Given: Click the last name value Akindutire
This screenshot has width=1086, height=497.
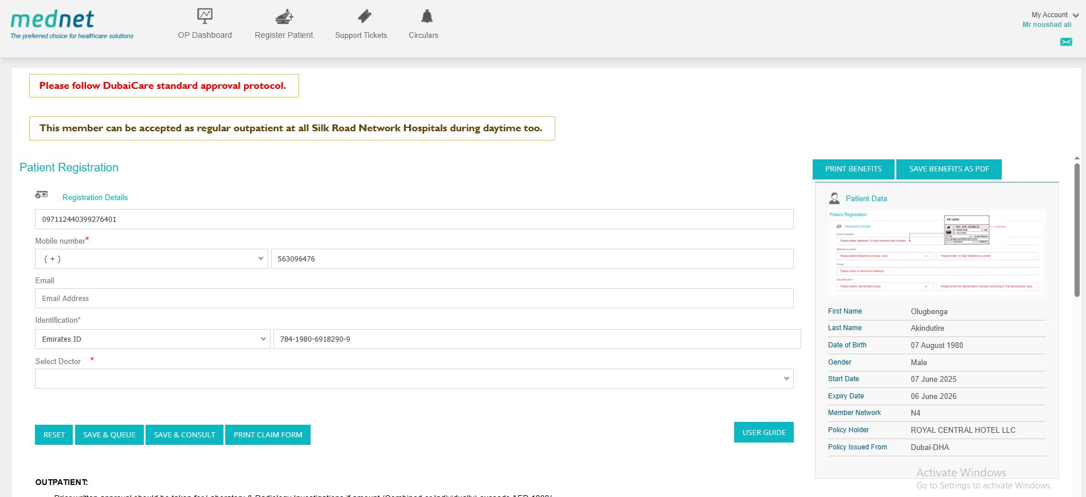Looking at the screenshot, I should [927, 328].
